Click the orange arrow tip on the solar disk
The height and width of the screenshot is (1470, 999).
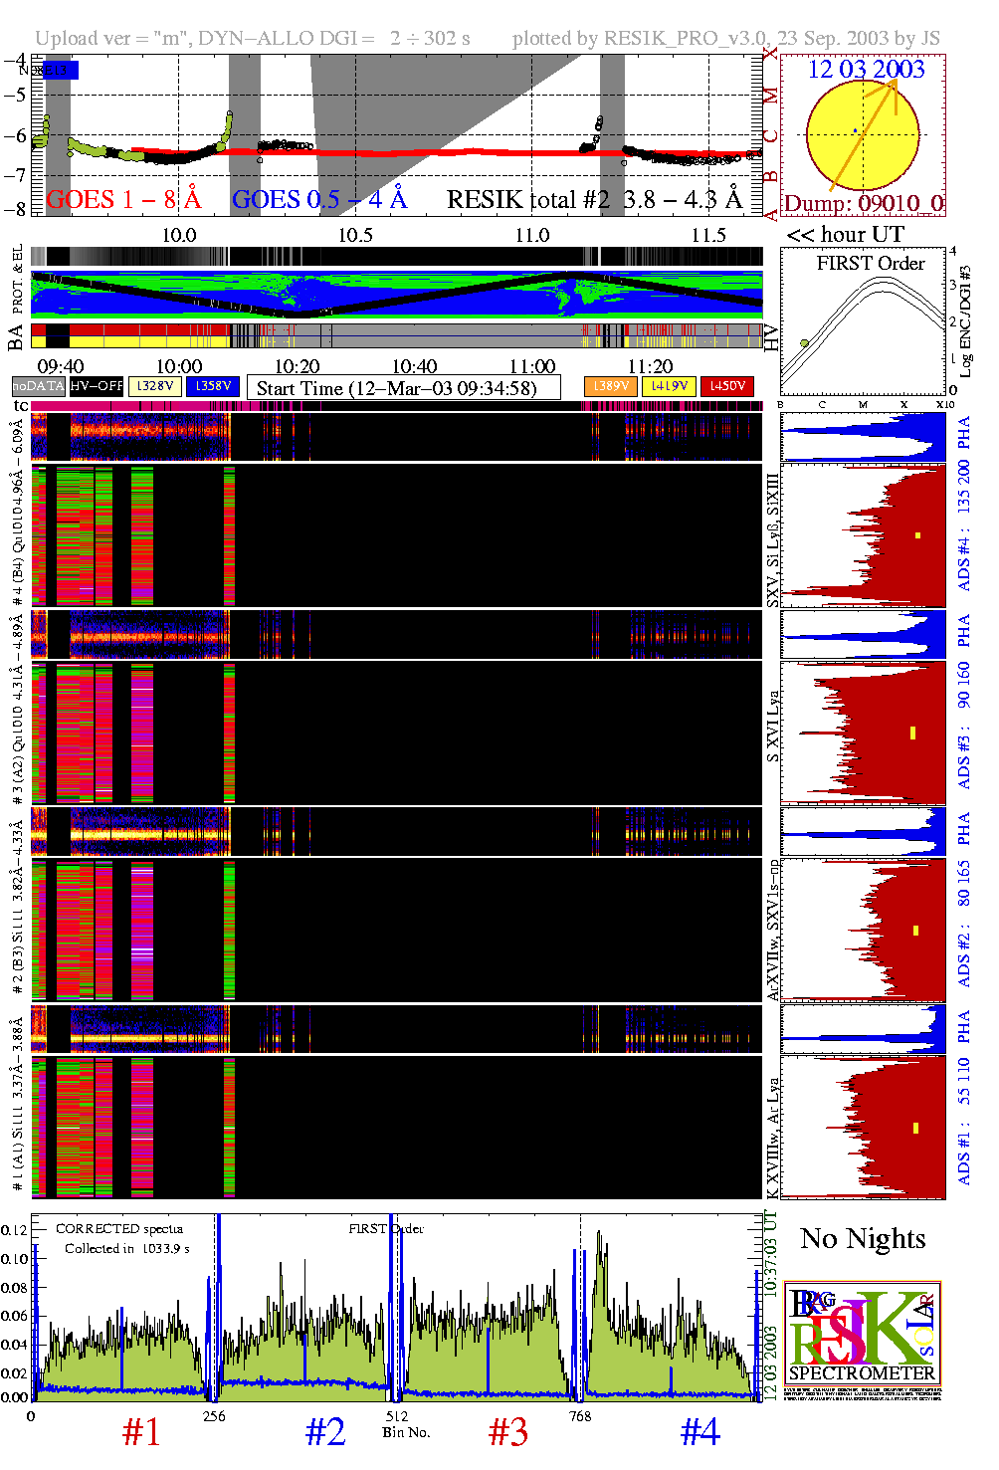pos(893,82)
